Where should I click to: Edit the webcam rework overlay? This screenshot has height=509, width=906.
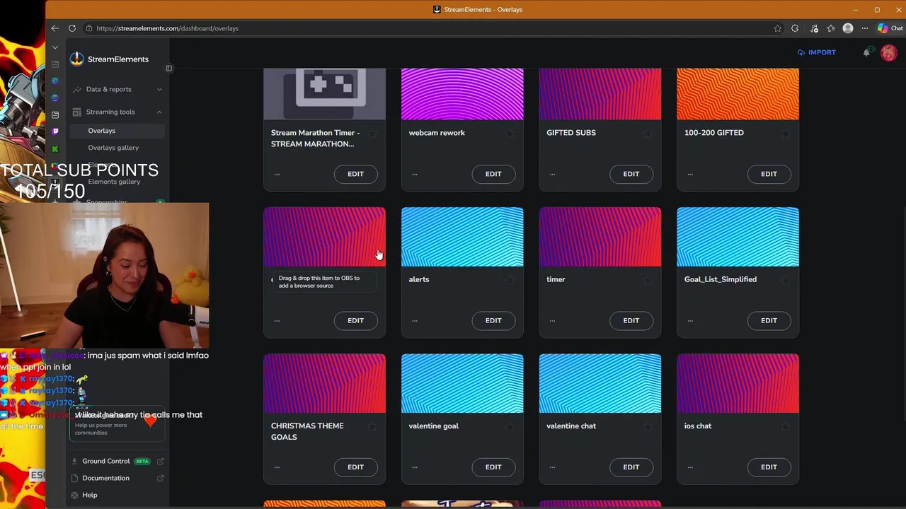pos(493,174)
